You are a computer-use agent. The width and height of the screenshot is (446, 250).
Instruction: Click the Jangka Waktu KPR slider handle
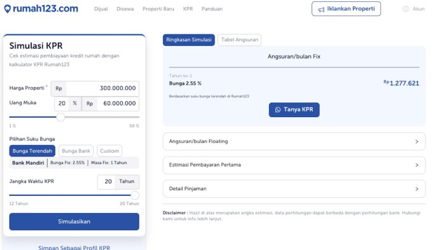(135, 195)
